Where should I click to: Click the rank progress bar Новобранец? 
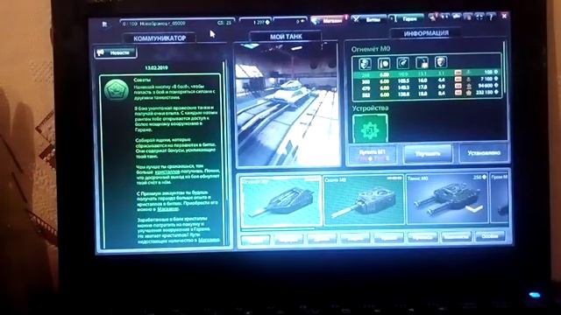tap(177, 24)
